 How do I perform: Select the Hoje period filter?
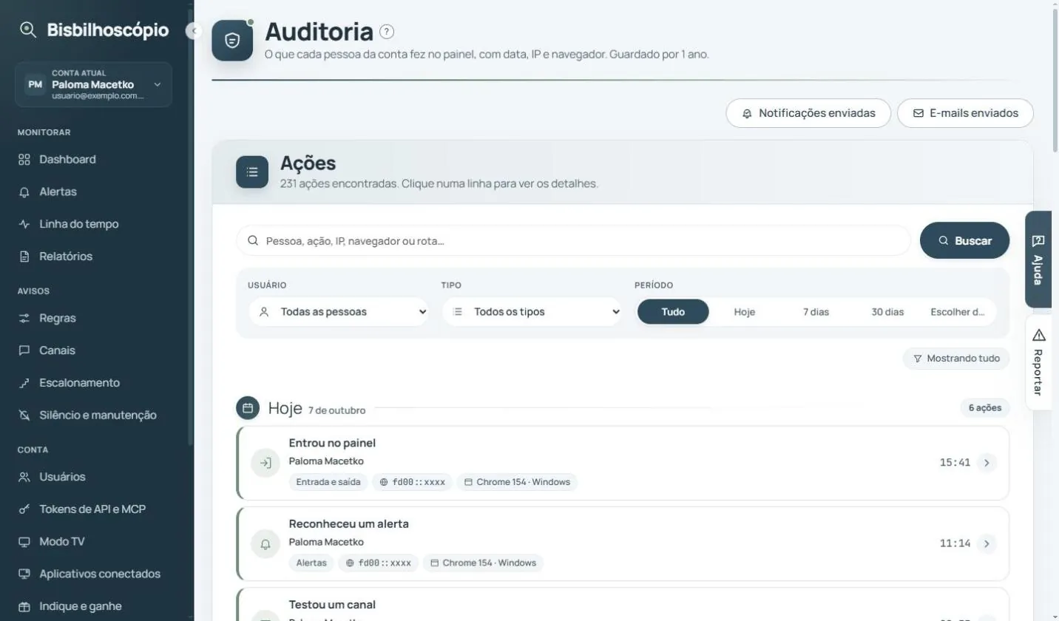(x=745, y=312)
